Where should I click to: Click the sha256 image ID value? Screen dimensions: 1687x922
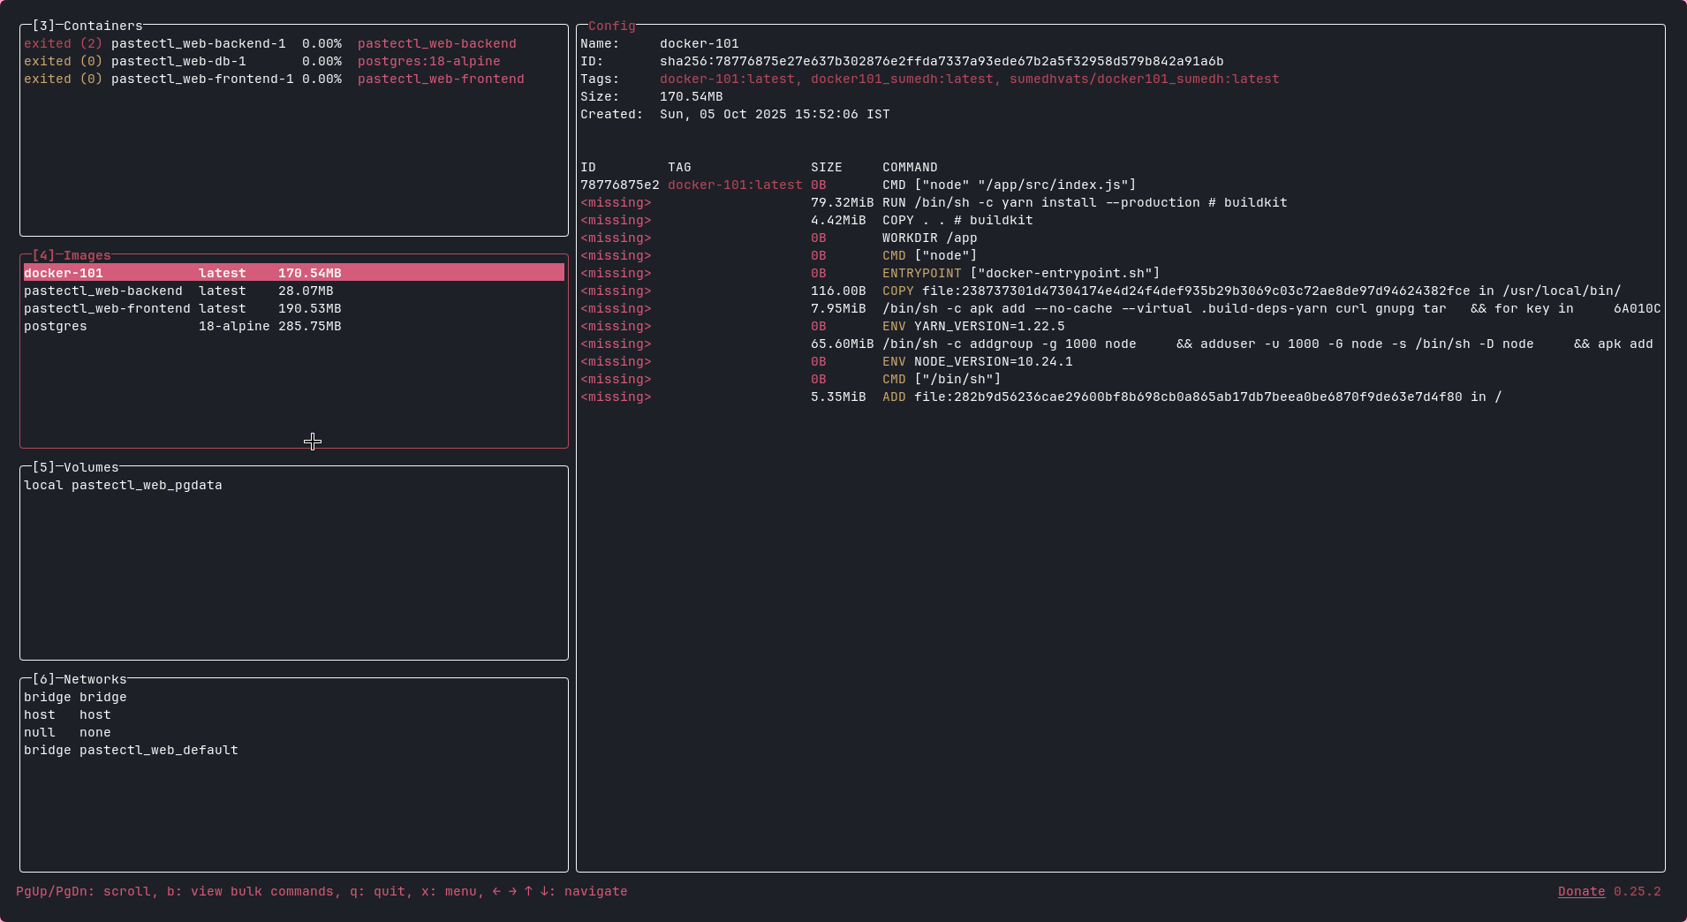(x=942, y=61)
